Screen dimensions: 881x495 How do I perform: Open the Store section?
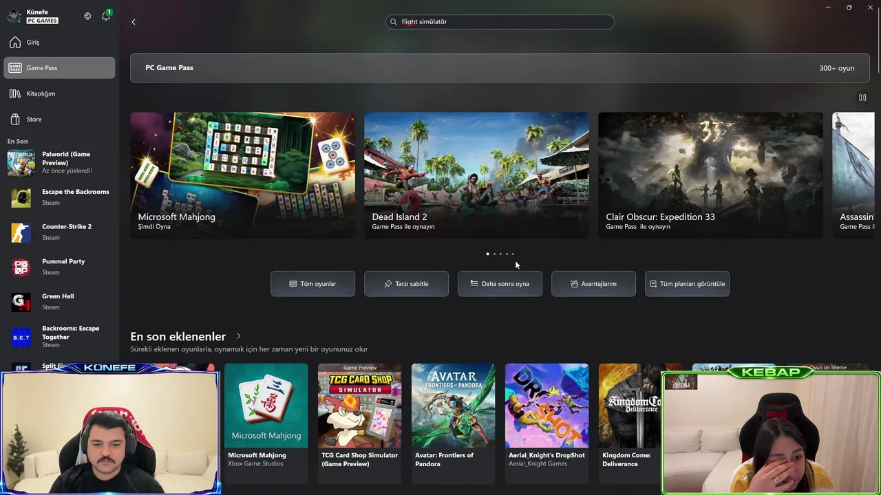tap(59, 119)
